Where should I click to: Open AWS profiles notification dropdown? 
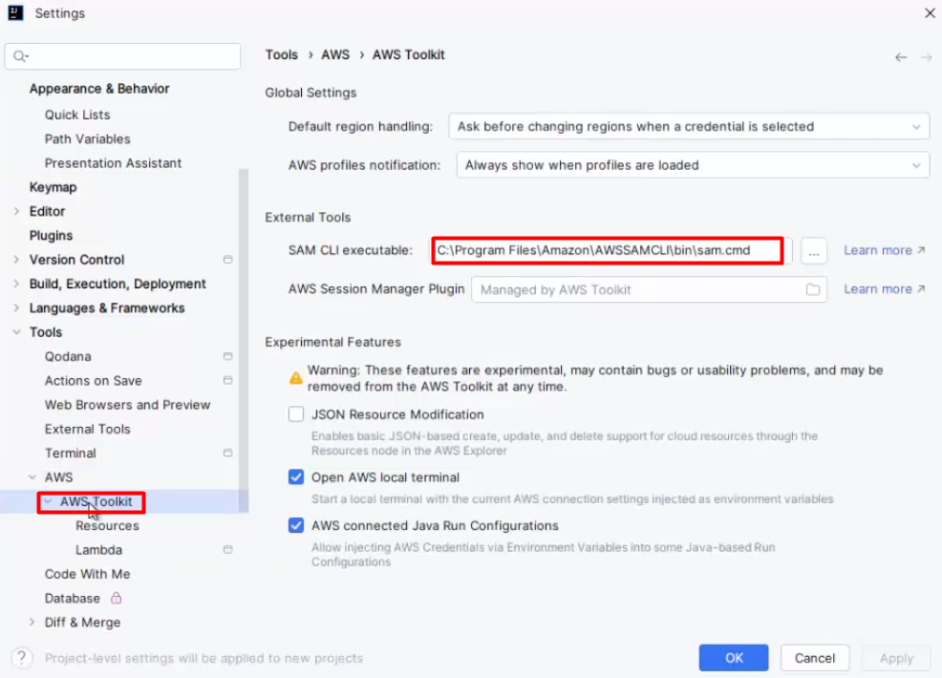tap(693, 165)
